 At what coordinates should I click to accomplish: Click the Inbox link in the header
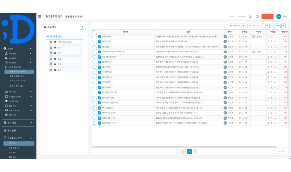[232, 17]
